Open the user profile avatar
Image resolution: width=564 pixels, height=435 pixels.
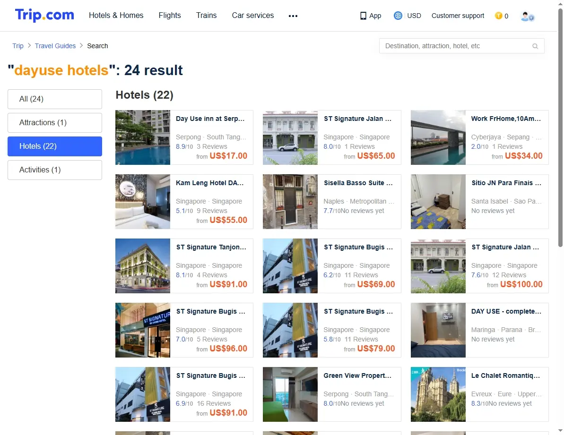tap(527, 16)
